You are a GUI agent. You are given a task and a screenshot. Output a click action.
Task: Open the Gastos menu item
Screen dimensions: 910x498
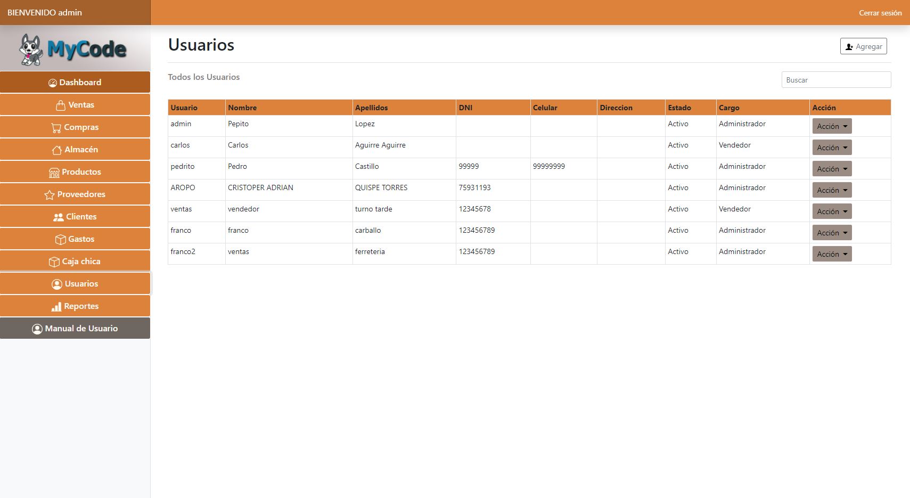point(75,239)
